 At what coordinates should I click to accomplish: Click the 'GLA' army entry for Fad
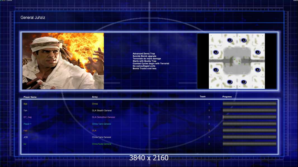(x=94, y=131)
